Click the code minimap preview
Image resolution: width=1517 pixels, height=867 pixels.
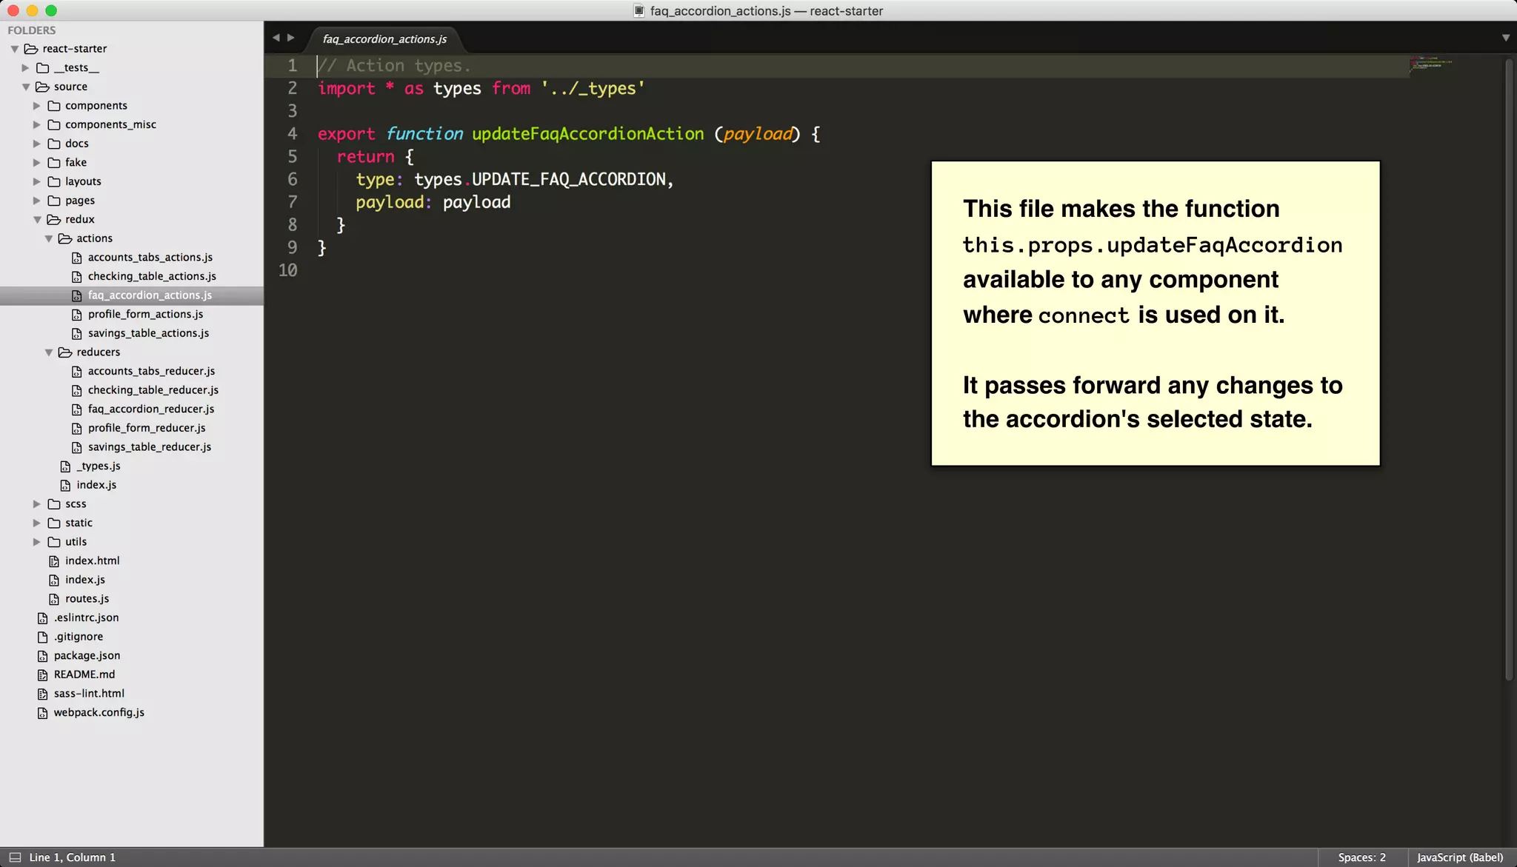[x=1431, y=64]
